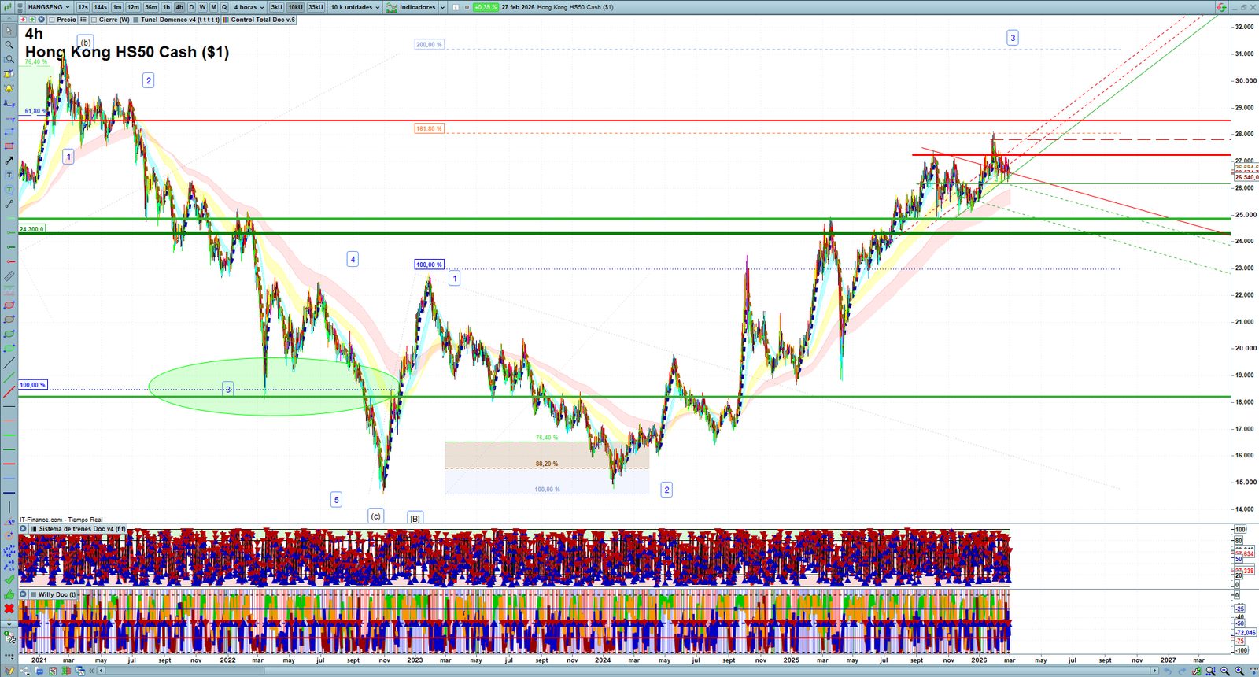Open the HANGSENG instrument dropdown
This screenshot has width=1259, height=677.
pos(49,7)
